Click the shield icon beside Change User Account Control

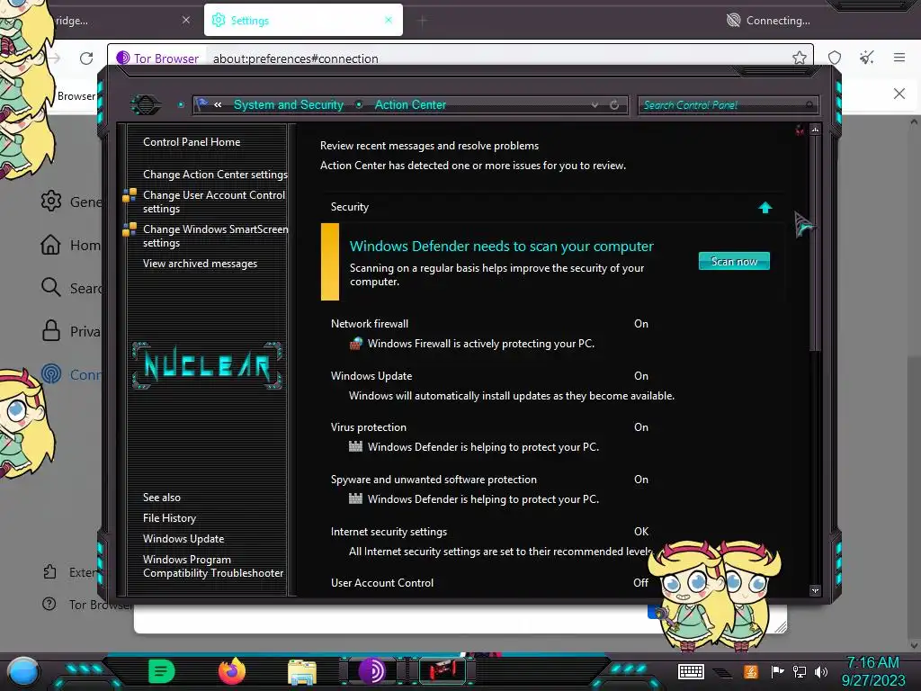click(x=130, y=195)
